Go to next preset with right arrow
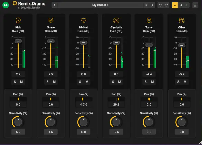 [x=152, y=5]
